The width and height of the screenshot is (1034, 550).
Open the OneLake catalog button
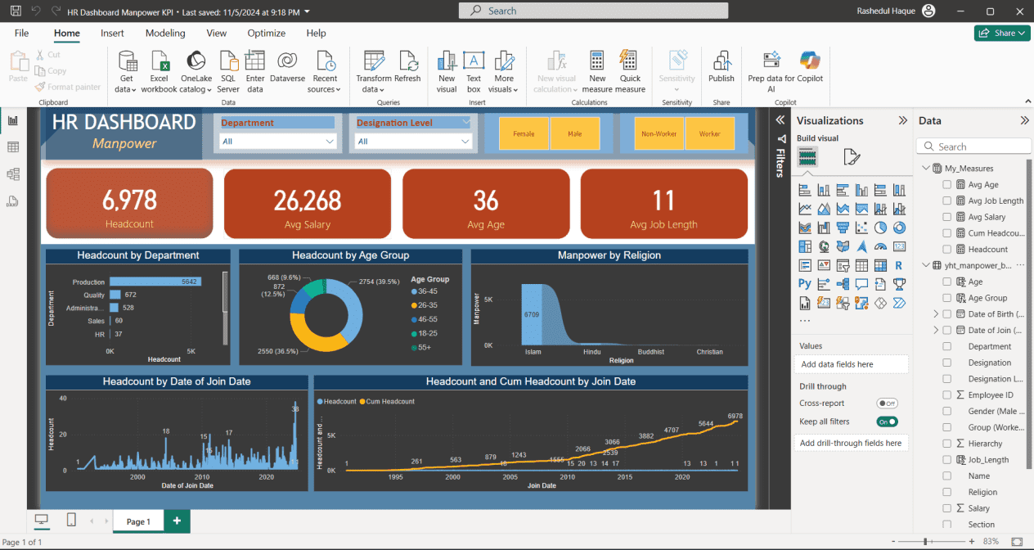pyautogui.click(x=196, y=72)
